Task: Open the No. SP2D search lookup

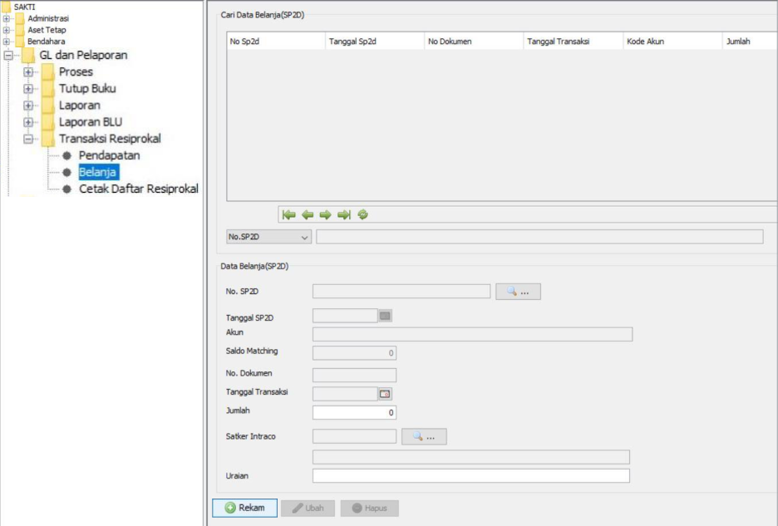Action: point(518,292)
